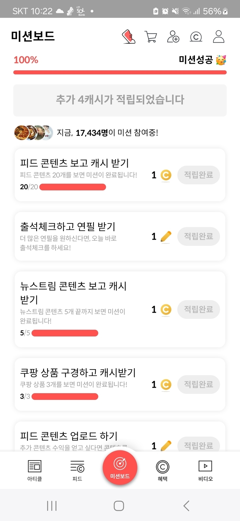Tap the invite friend icon
240x521 pixels.
pos(173,37)
